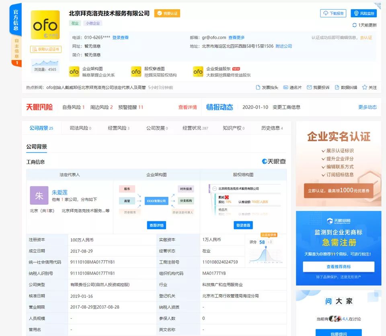Click the 对外投资 node in architecture diagram
This screenshot has height=336, width=386.
(186, 189)
